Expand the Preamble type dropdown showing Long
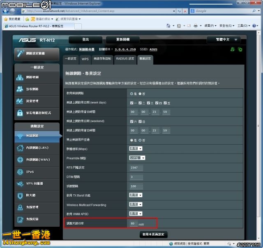 pos(137,158)
